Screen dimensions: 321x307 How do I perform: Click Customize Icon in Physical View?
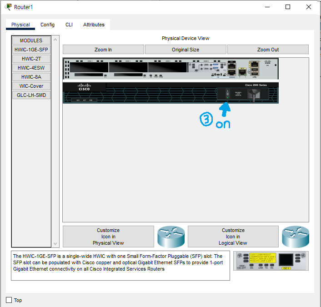coord(108,237)
